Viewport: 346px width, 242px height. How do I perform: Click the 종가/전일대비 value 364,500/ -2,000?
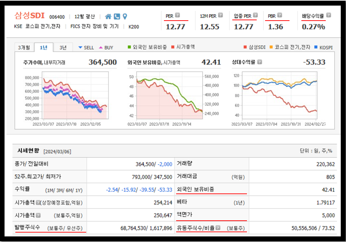[154, 164]
